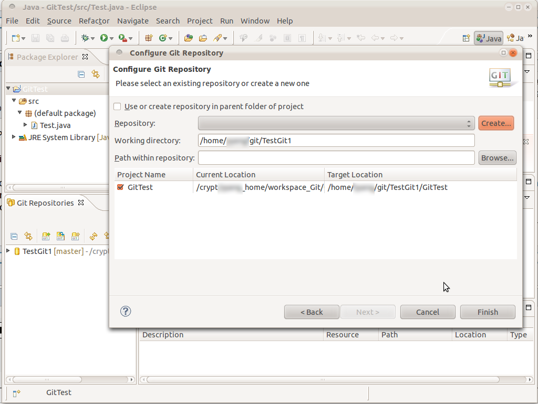The width and height of the screenshot is (538, 404).
Task: Toggle Link with Selection in Git Repositories
Action: click(28, 236)
